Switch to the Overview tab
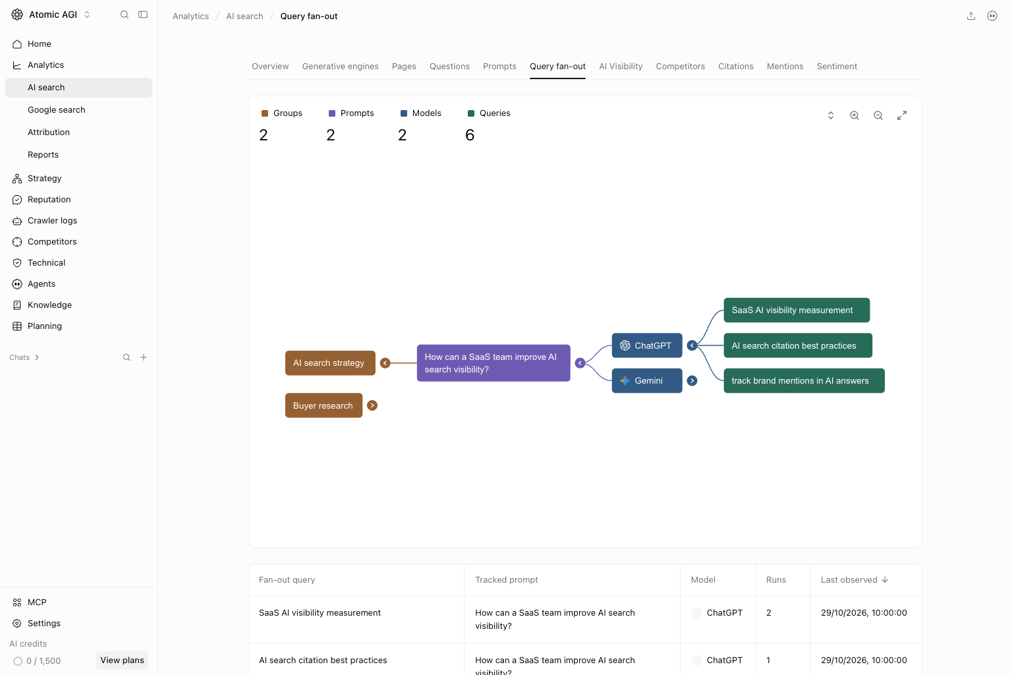Screen dimensions: 1012x675 (270, 67)
